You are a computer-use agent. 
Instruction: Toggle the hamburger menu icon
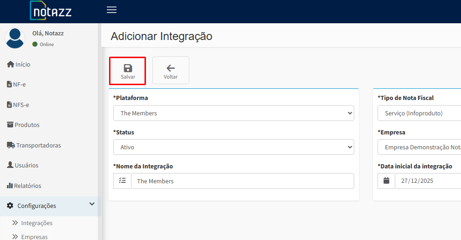click(x=111, y=10)
